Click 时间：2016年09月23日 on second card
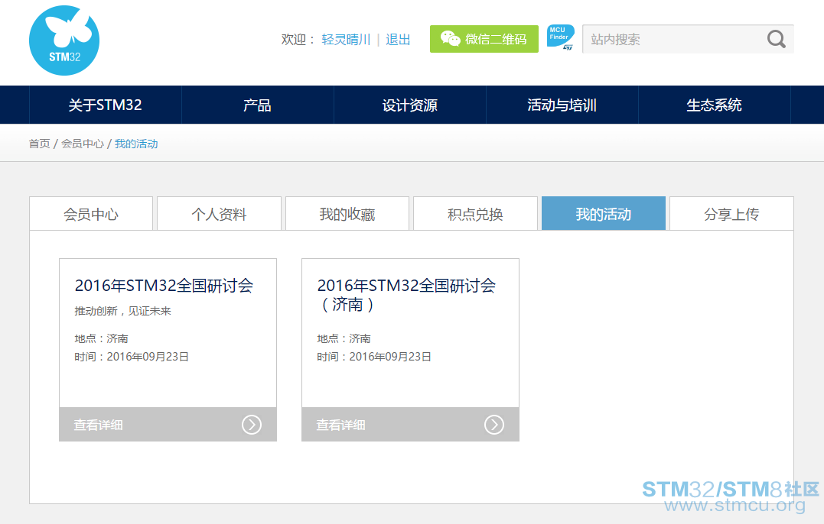824x524 pixels. click(x=373, y=357)
